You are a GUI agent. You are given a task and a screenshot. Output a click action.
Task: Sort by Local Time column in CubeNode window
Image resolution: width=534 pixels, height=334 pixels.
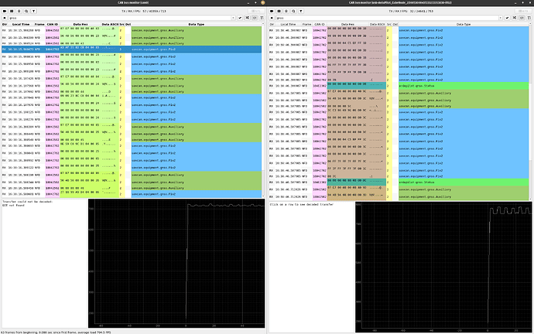[x=288, y=25]
